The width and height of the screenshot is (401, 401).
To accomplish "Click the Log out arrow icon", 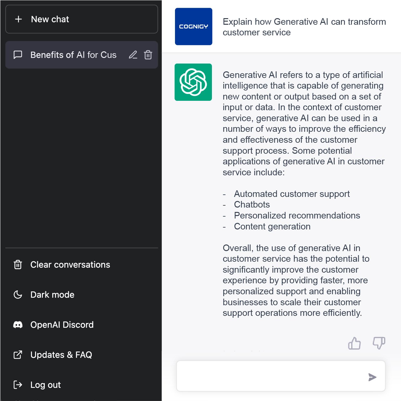I will coord(18,385).
